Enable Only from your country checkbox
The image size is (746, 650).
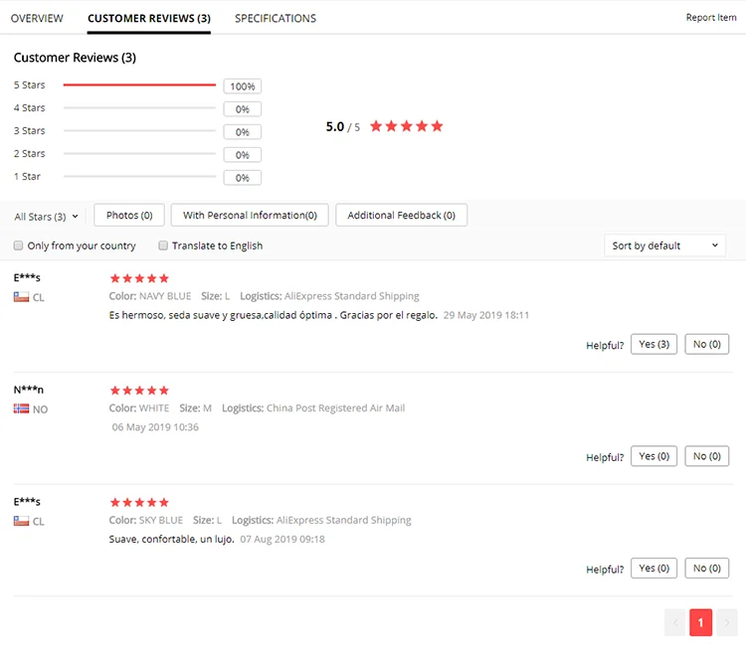18,245
